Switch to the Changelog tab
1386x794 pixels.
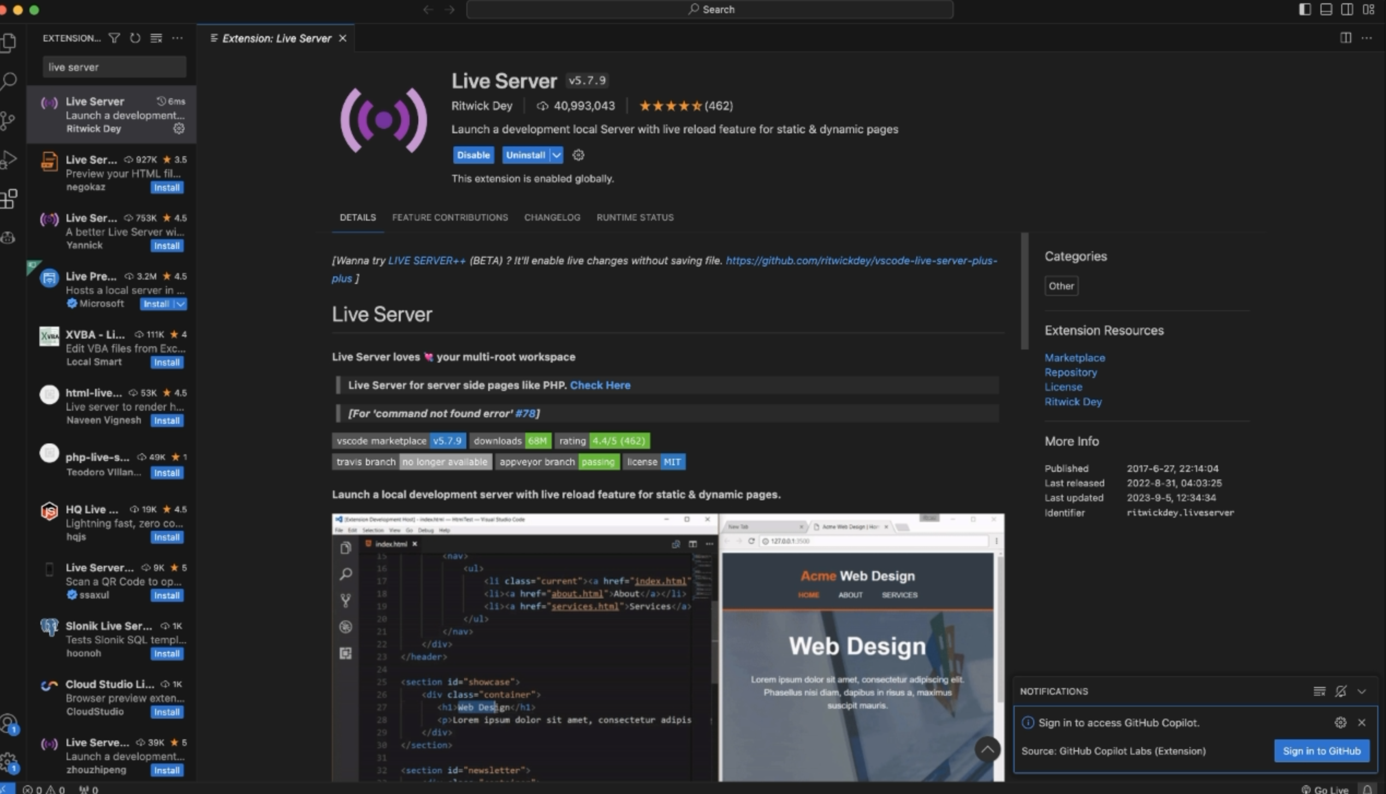pos(552,217)
